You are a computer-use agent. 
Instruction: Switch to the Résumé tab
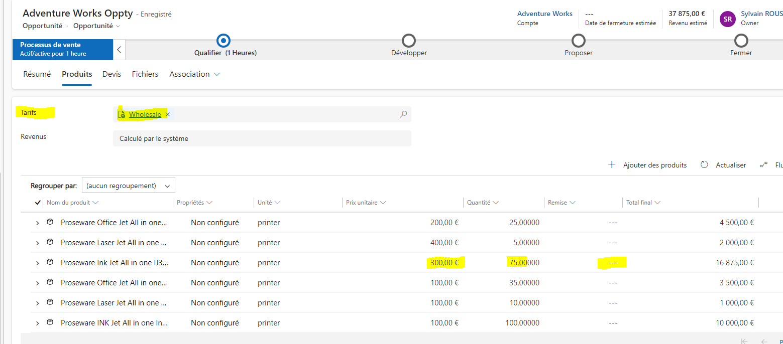click(x=37, y=74)
